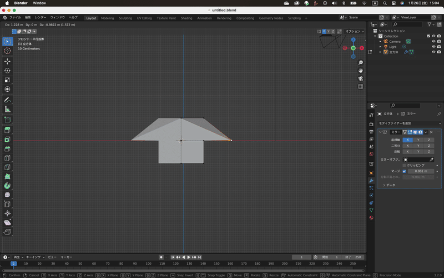
Task: Open the キーイング dropdown in the timeline
Action: (x=35, y=257)
